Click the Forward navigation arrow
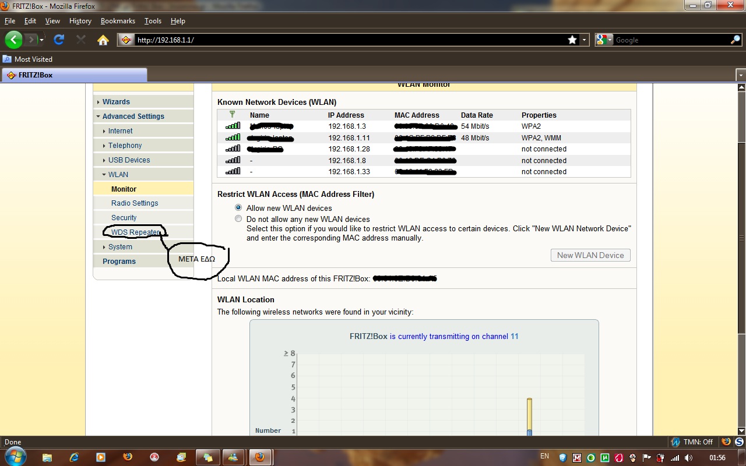The image size is (746, 466). tap(31, 40)
